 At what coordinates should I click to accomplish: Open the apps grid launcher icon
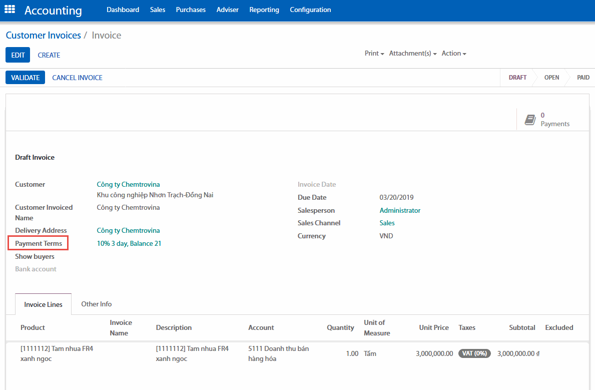[10, 10]
